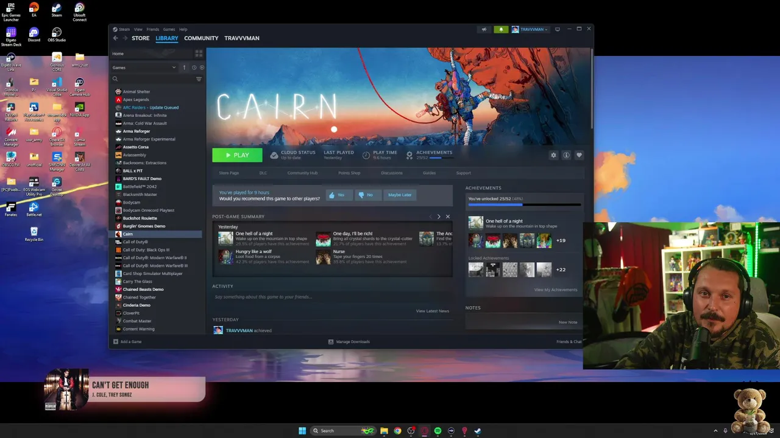Click the +22 locked achievements counter
Screen dimensions: 780x438
pos(561,269)
